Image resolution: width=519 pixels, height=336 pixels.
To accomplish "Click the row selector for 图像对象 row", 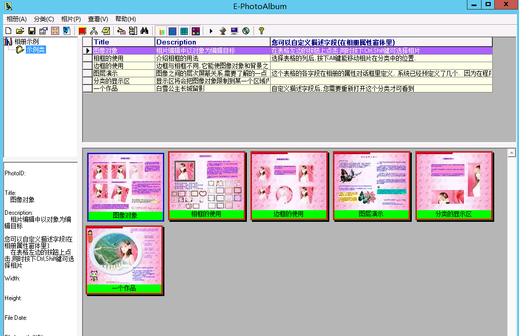I will [88, 51].
